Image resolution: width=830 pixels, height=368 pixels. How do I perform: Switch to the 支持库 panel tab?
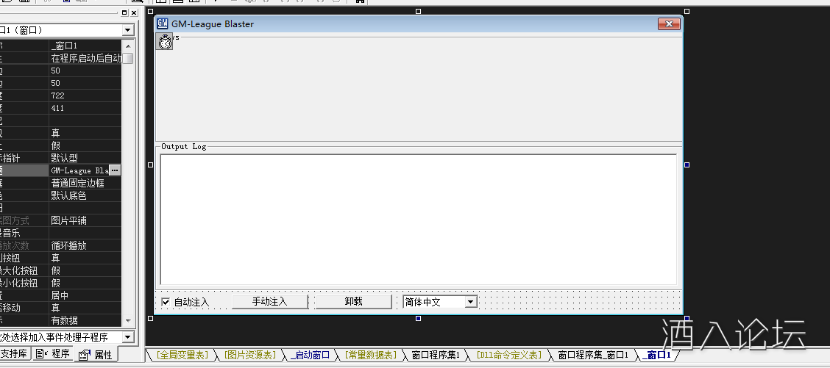tap(14, 354)
